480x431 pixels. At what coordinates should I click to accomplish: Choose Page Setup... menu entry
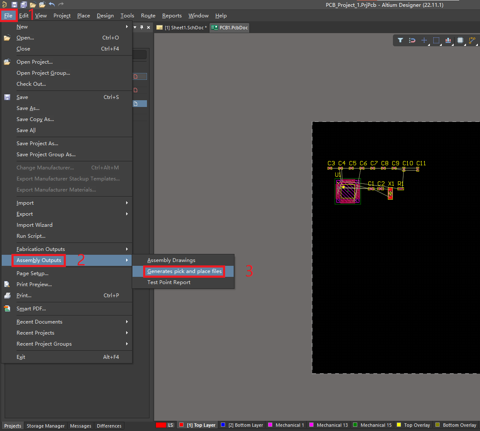[67, 273]
